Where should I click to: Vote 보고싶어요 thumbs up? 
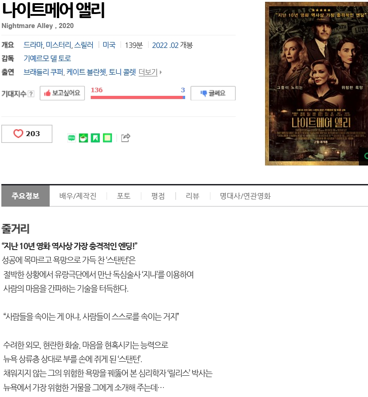coord(62,93)
